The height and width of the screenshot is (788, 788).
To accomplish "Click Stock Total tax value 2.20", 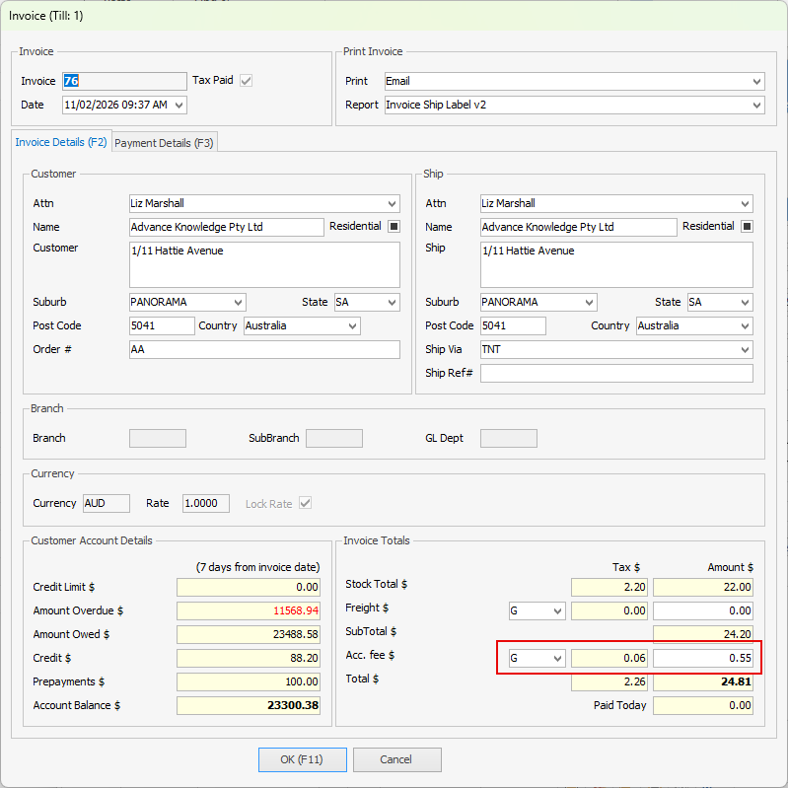I will pos(609,587).
